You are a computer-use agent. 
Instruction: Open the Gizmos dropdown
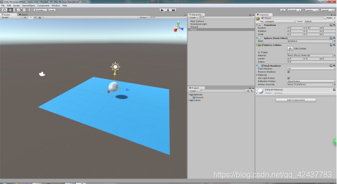pyautogui.click(x=144, y=18)
